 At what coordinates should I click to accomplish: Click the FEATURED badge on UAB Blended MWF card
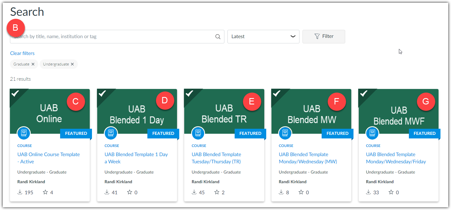424,133
